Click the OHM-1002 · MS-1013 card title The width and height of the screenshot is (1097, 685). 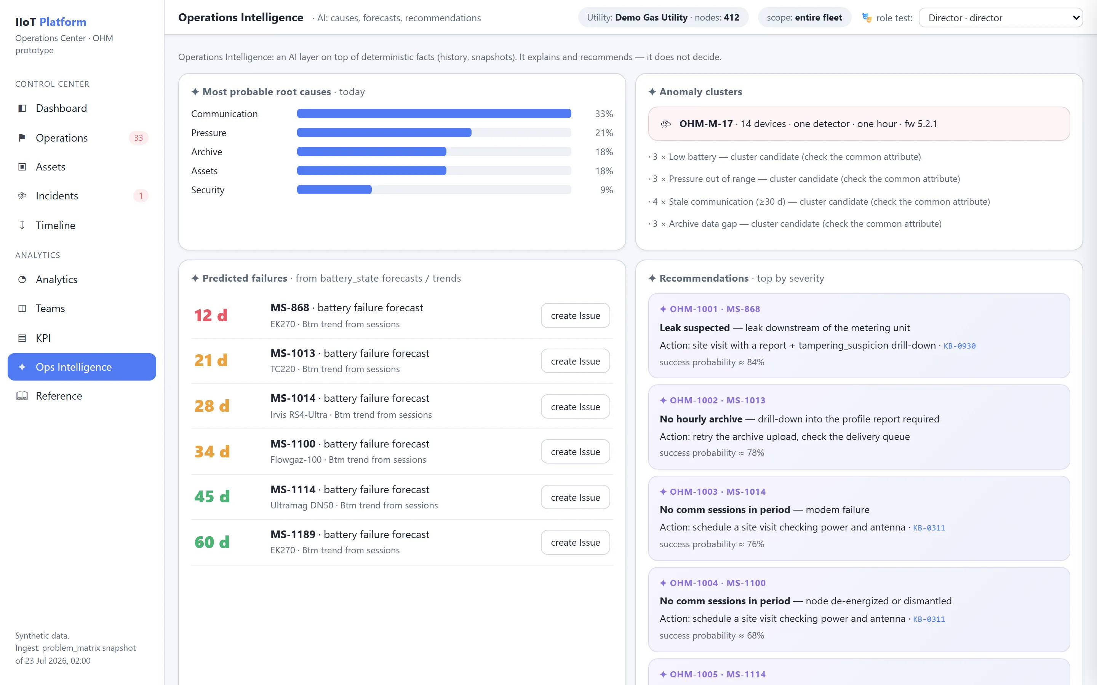pos(717,400)
